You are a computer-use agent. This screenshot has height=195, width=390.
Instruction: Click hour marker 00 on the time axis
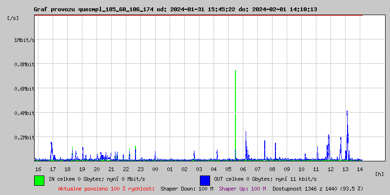click(155, 169)
